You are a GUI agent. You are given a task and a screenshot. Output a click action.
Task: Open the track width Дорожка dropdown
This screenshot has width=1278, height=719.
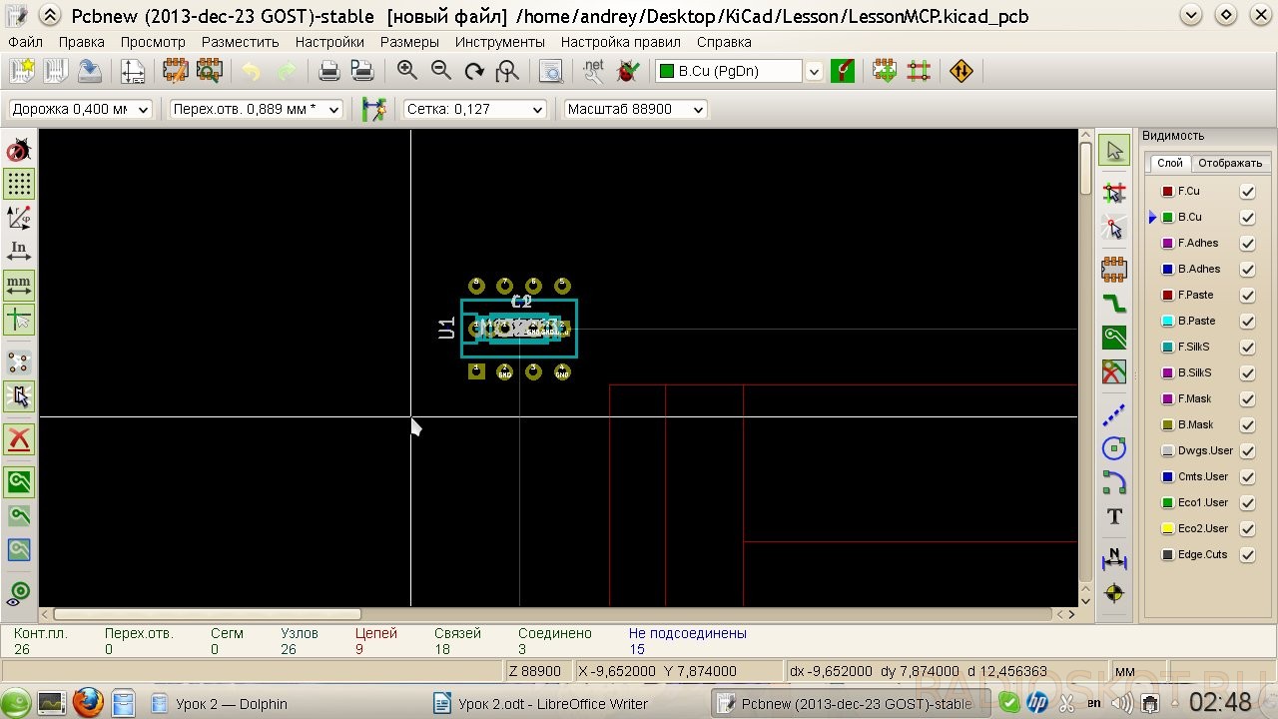(80, 109)
